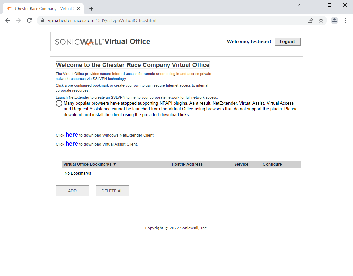Sort by Virtual Office Bookmarks column arrow
This screenshot has height=276, width=353.
tap(115, 164)
